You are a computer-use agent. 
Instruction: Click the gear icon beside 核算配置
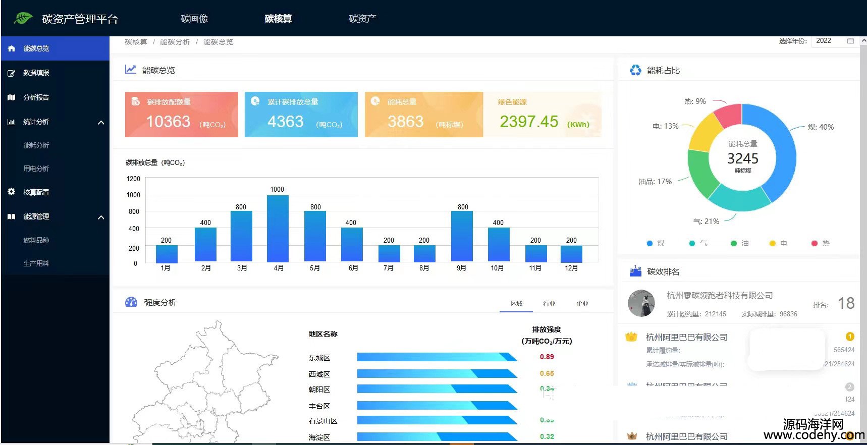[x=12, y=192]
